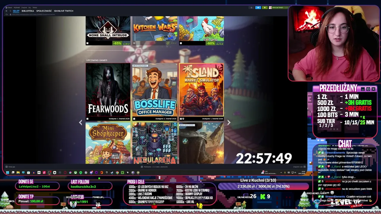Open the Island Market Simulator capsule
This screenshot has height=214, width=381.
[202, 92]
